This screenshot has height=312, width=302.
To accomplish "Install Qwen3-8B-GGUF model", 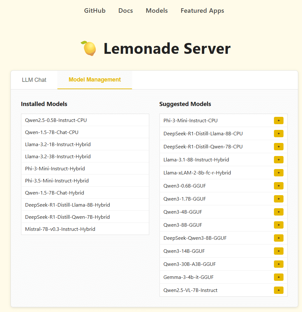I will tap(278, 225).
